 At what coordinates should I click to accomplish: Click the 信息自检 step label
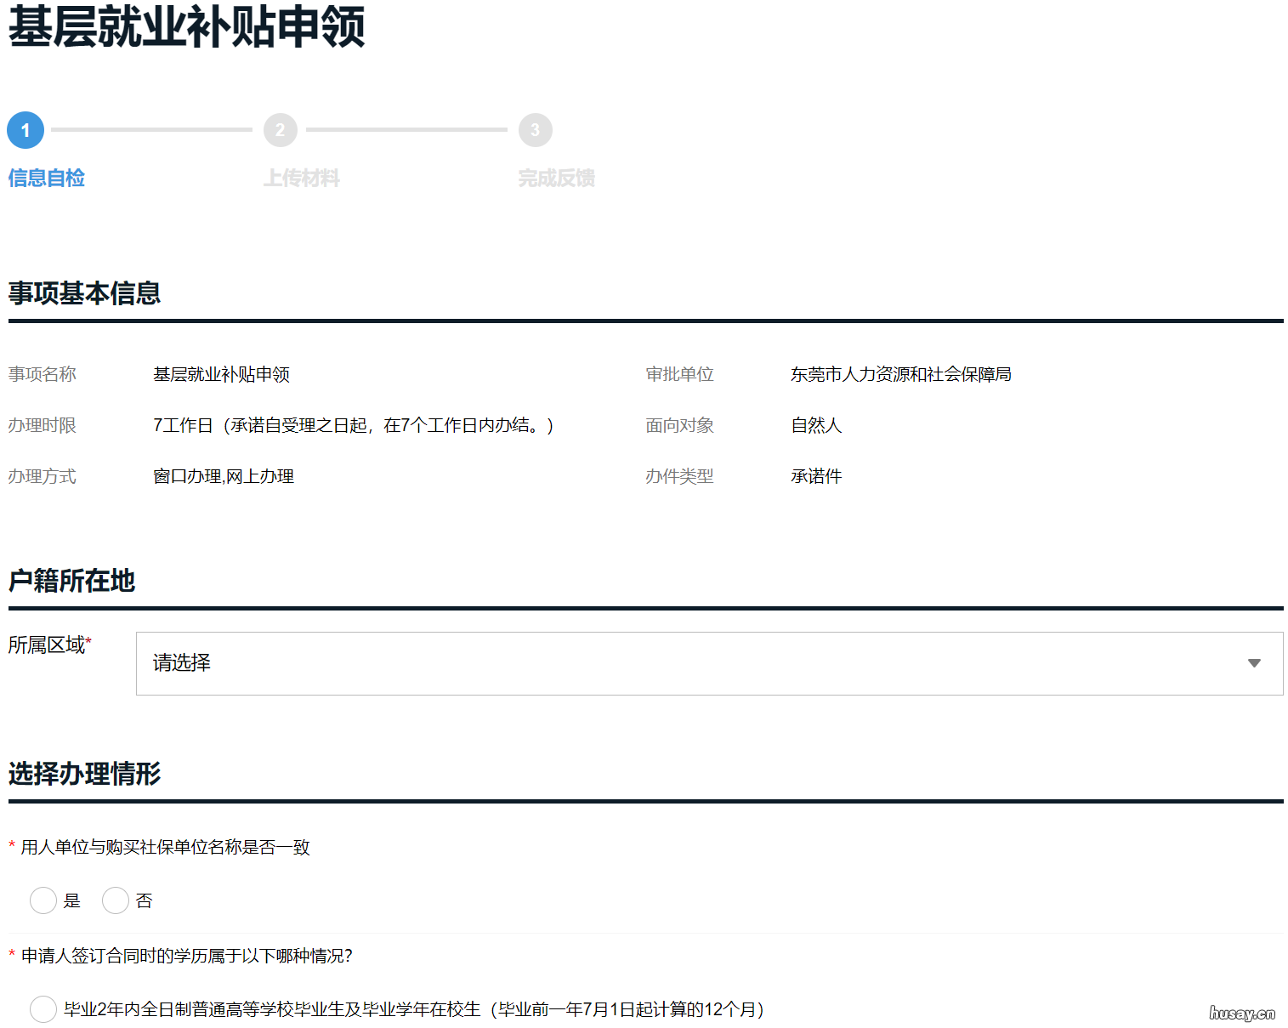46,179
